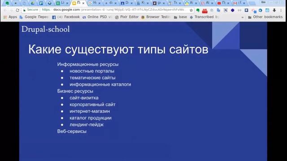The image size is (287, 161).
Task: Click the download arrow extension icon
Action: [274, 10]
